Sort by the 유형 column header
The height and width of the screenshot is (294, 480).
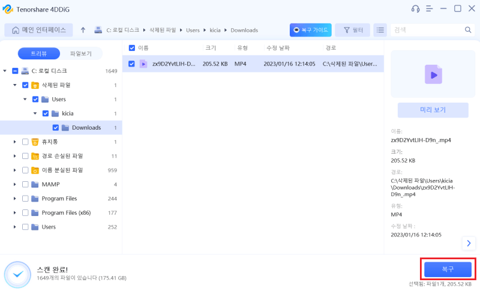(x=242, y=48)
